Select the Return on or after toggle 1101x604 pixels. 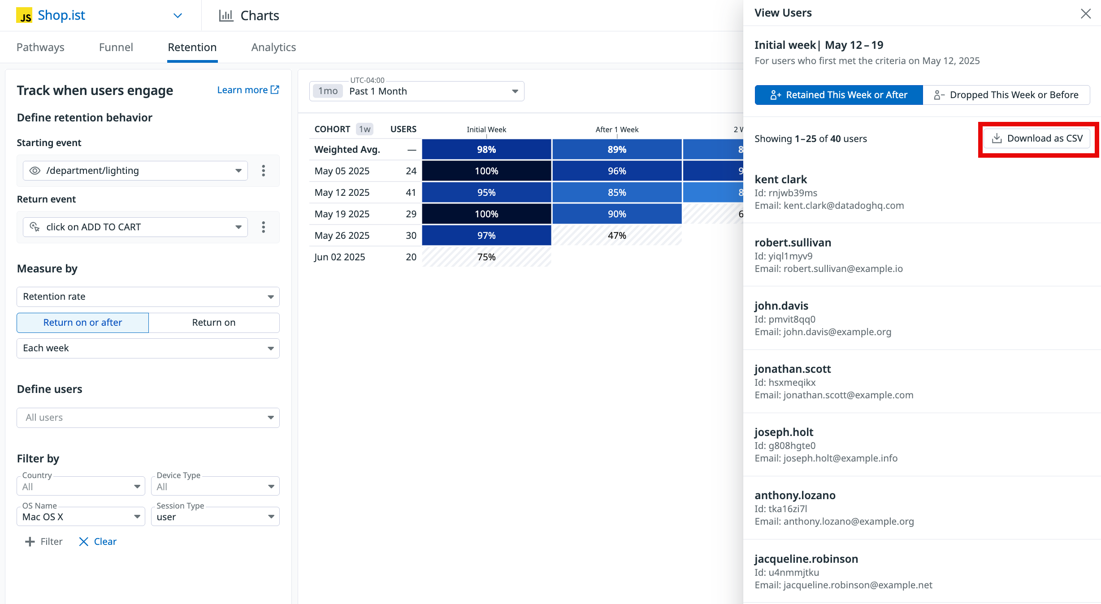(x=82, y=323)
